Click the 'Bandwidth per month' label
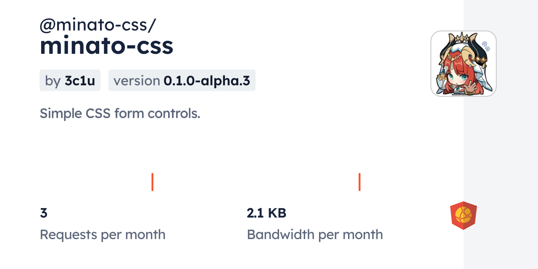This screenshot has width=538, height=269. [x=315, y=235]
